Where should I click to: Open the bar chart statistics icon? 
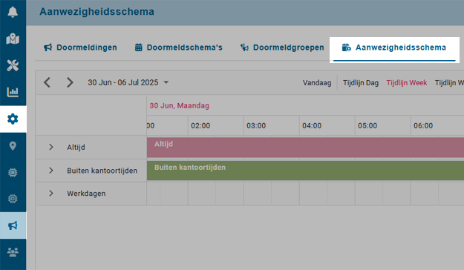[x=13, y=92]
